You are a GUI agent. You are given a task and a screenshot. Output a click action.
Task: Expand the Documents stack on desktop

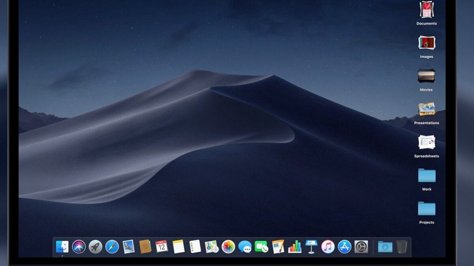coord(427,10)
